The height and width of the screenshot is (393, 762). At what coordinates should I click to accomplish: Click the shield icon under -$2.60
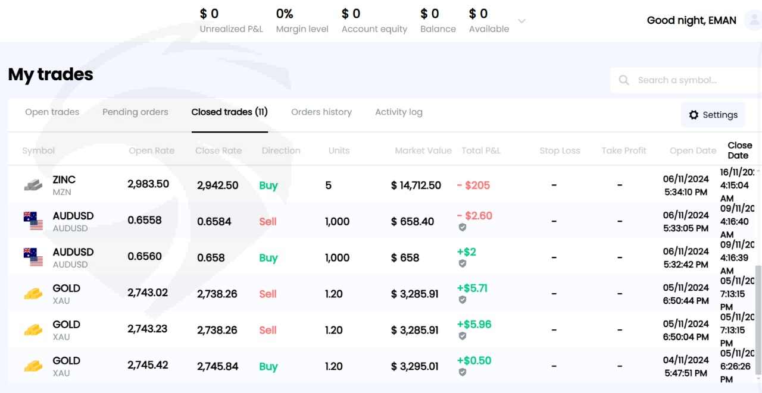tap(463, 227)
